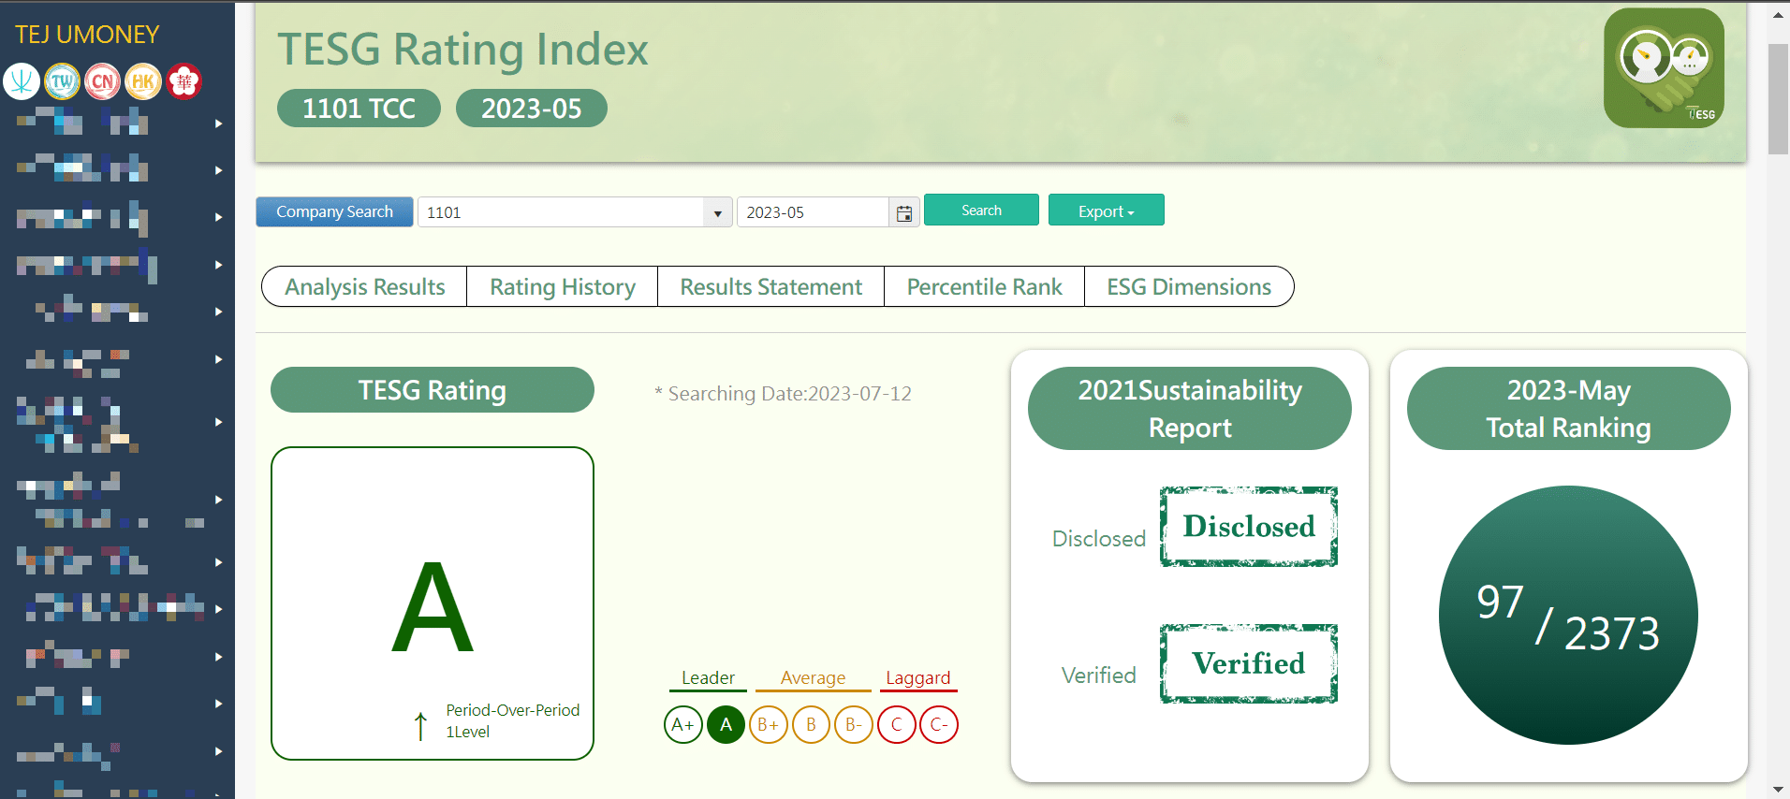Open the Percentile Rank tab

pos(984,286)
